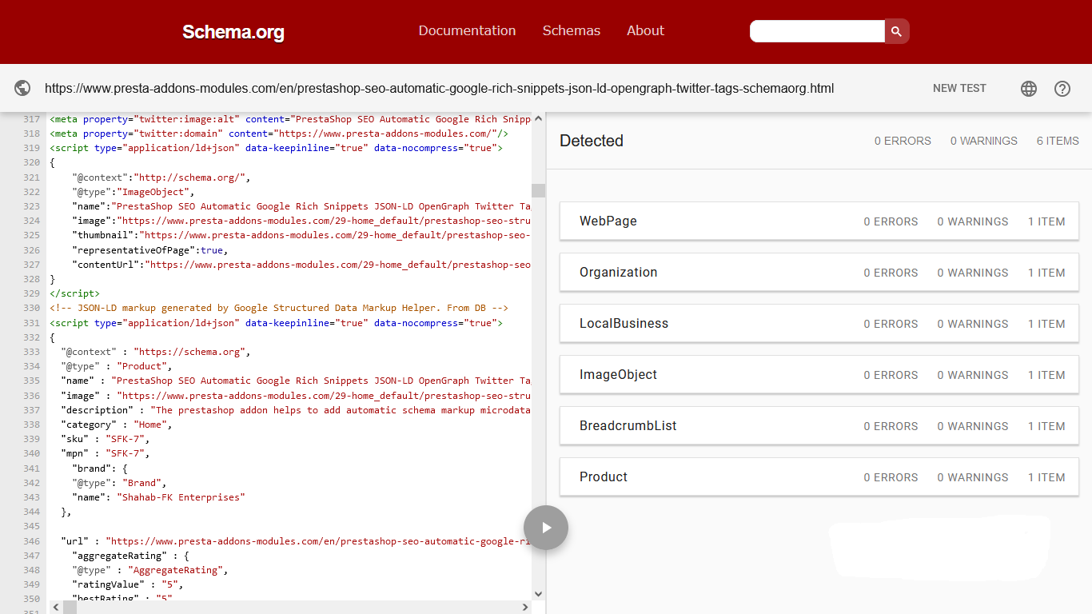This screenshot has width=1092, height=614.
Task: Click the "@type" : "Brand" code line
Action: coord(119,483)
